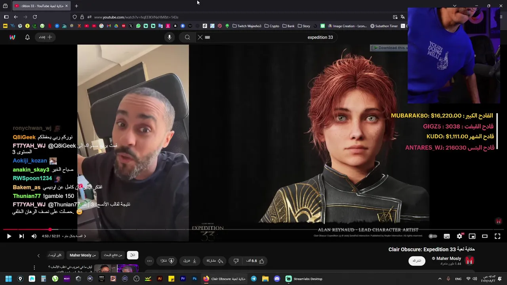Open Image Creation - Leon... bookmark
The width and height of the screenshot is (507, 285).
click(x=347, y=26)
